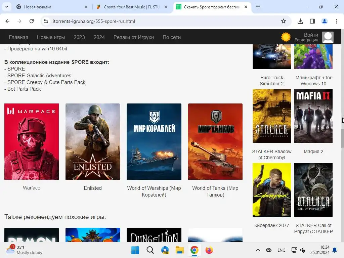The image size is (344, 258).
Task: Open clock showing 18:24 25.01.2024
Action: pyautogui.click(x=320, y=250)
